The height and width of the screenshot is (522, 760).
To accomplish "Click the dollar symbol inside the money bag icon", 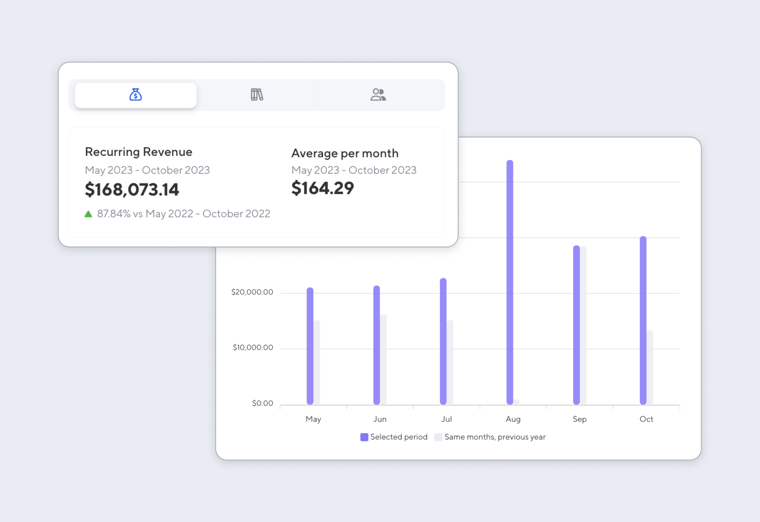I will point(135,96).
